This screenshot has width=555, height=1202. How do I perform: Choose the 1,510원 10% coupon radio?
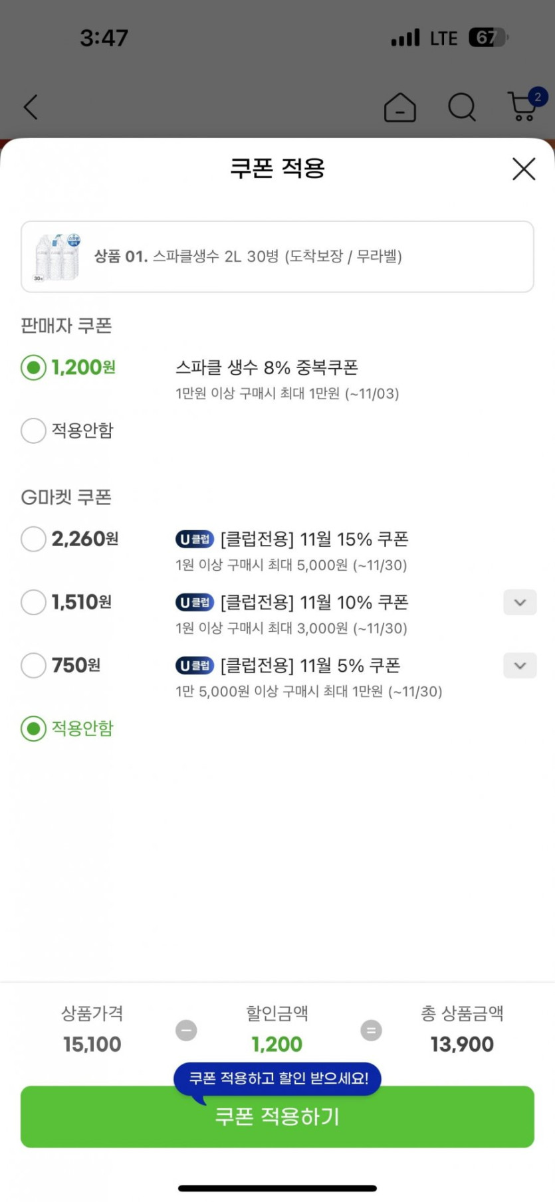coord(33,602)
